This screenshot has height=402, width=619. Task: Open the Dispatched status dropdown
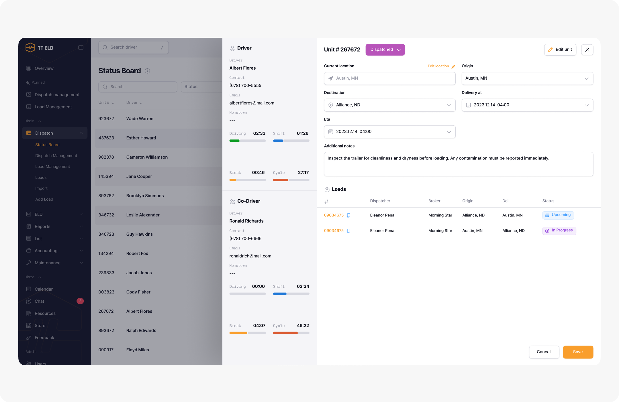click(x=385, y=50)
